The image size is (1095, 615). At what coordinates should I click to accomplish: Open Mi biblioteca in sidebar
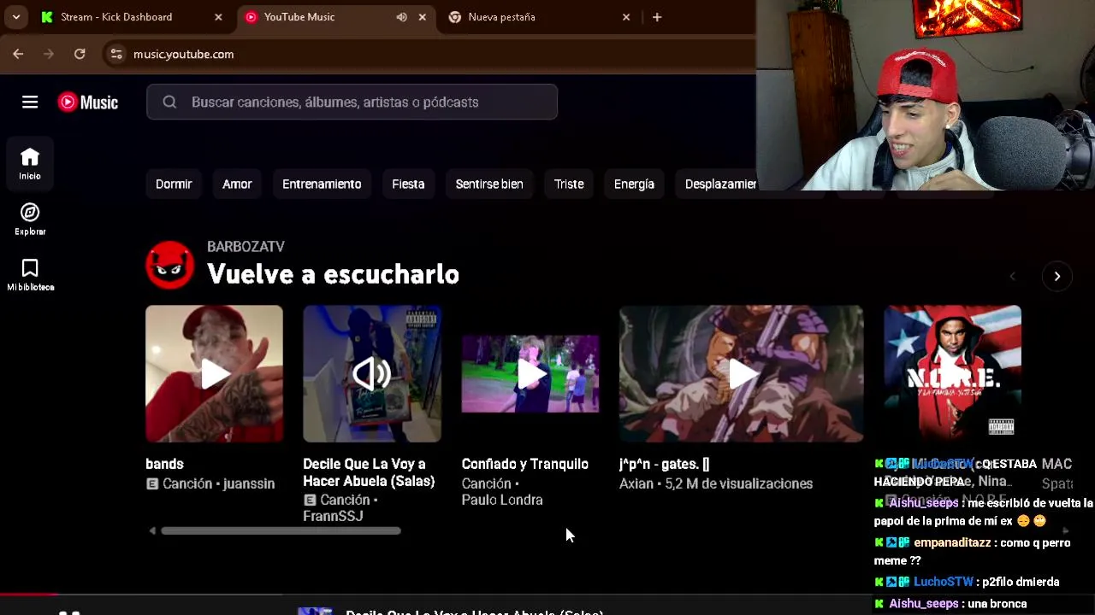pyautogui.click(x=30, y=275)
